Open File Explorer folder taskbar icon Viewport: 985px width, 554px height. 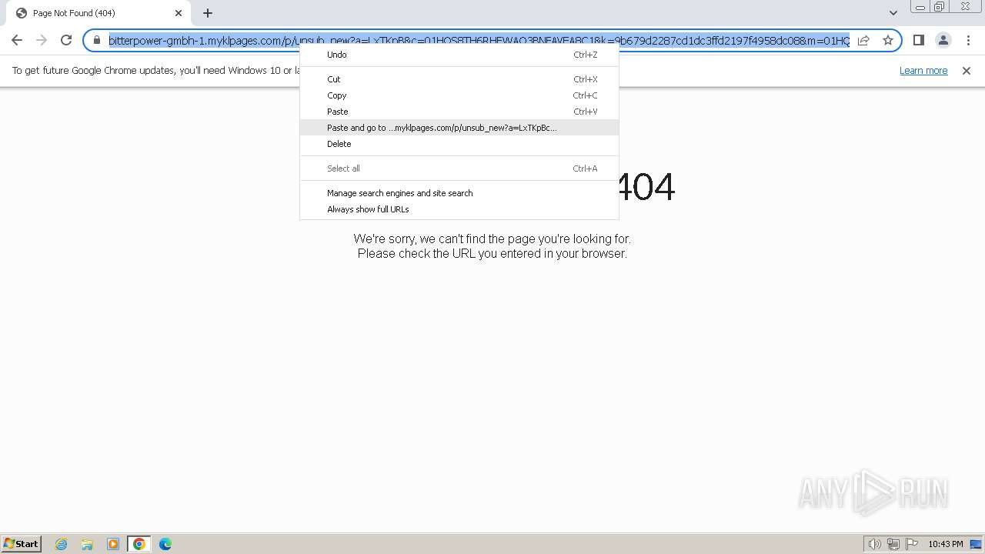[x=87, y=544]
